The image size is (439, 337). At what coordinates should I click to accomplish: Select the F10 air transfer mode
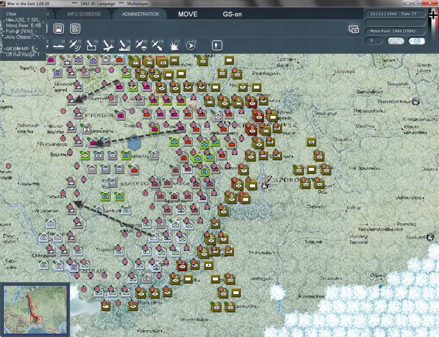[157, 45]
